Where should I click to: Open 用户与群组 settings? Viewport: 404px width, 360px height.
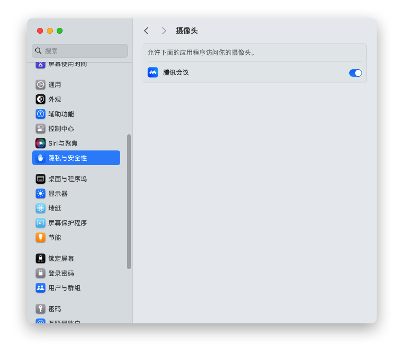click(x=64, y=288)
